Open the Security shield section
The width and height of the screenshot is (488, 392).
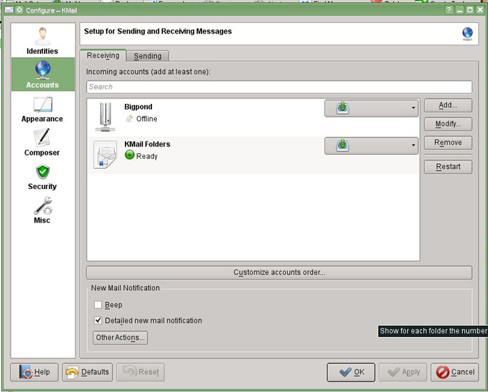[x=43, y=177]
